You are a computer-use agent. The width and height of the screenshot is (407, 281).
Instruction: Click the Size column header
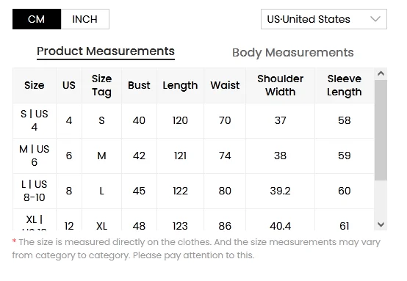(x=35, y=86)
